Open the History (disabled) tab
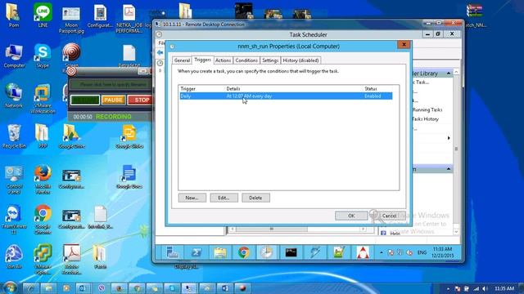Viewport: 524px width, 294px height. coord(300,60)
